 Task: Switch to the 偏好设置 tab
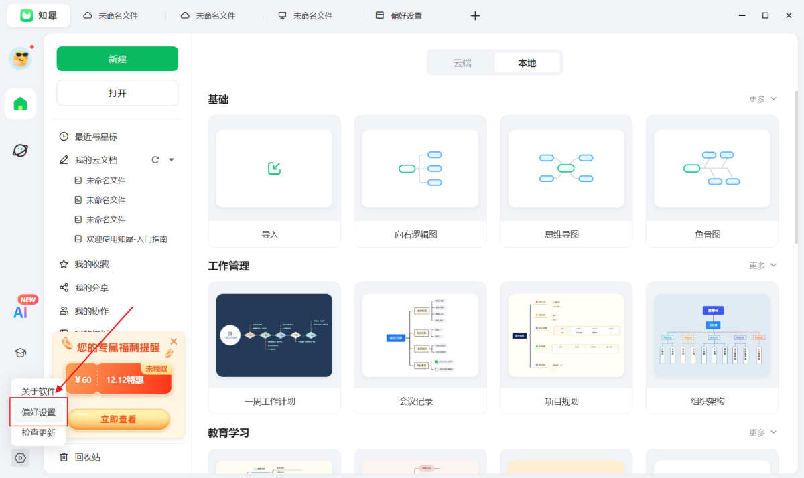(399, 15)
